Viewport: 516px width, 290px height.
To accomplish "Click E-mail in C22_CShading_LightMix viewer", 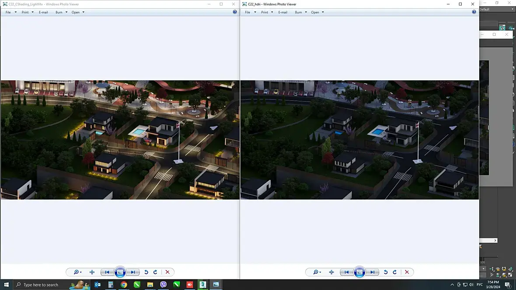I will point(43,12).
